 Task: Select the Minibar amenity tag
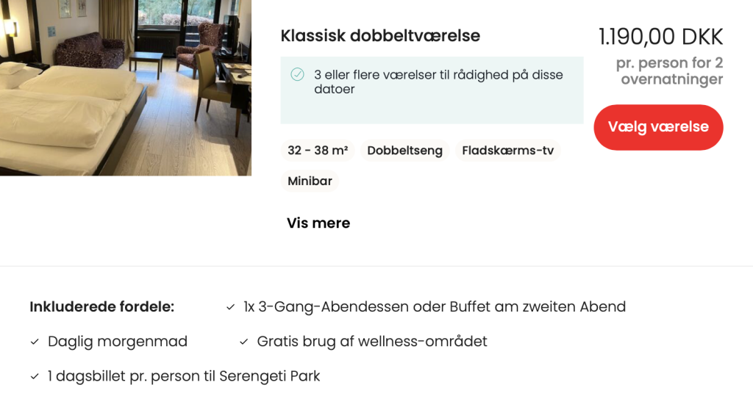point(310,181)
